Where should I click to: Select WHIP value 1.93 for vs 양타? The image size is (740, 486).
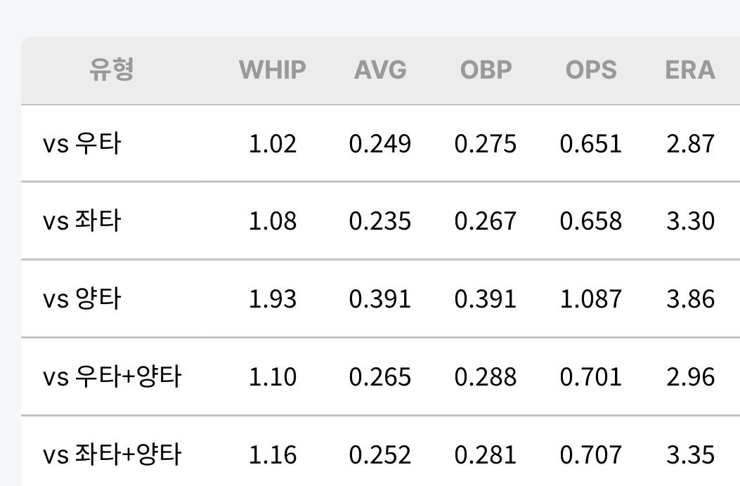(273, 299)
